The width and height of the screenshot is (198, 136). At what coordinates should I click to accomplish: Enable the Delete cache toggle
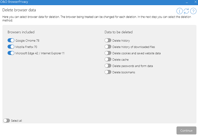pyautogui.click(x=108, y=59)
